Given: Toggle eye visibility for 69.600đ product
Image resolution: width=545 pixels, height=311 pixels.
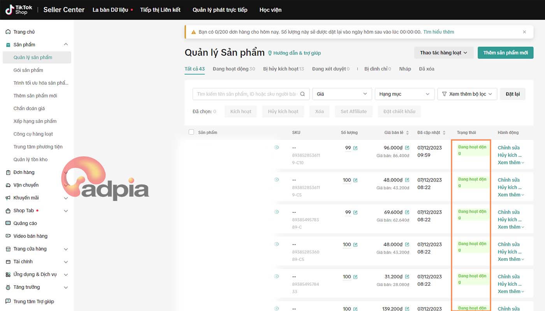Looking at the screenshot, I should point(276,212).
